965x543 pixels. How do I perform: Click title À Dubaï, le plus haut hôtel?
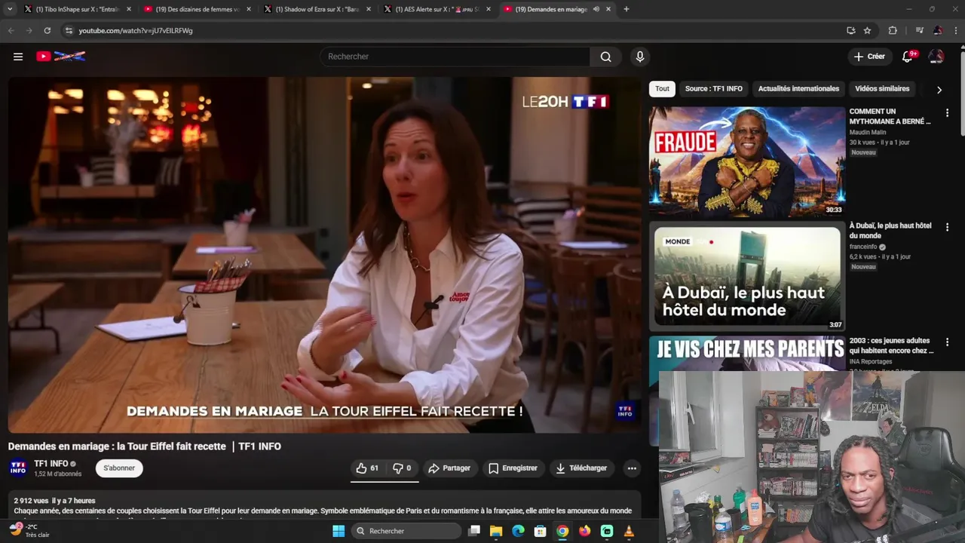(x=890, y=231)
